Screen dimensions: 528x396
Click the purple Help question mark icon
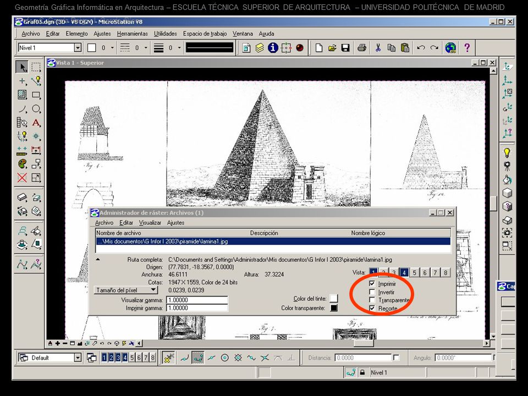pyautogui.click(x=467, y=48)
